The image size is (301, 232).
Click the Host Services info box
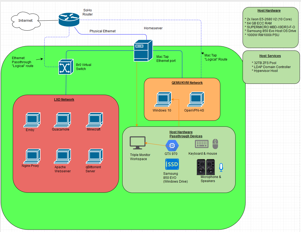click(x=270, y=67)
